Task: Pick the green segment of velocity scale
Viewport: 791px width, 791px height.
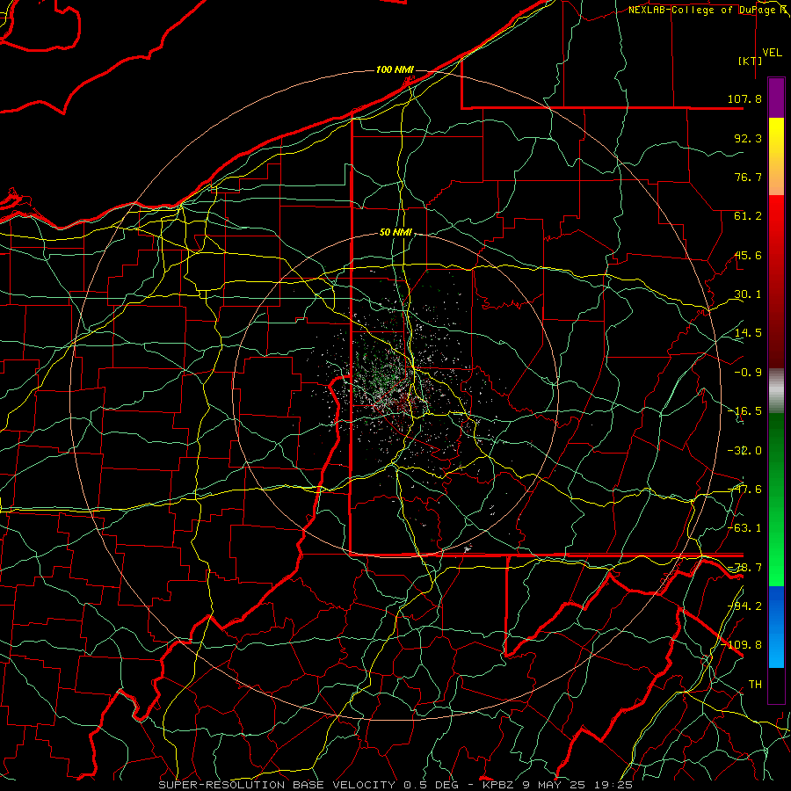Action: pos(776,499)
